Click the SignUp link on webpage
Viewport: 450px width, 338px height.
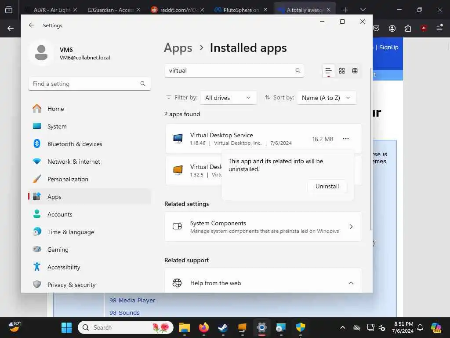[388, 47]
